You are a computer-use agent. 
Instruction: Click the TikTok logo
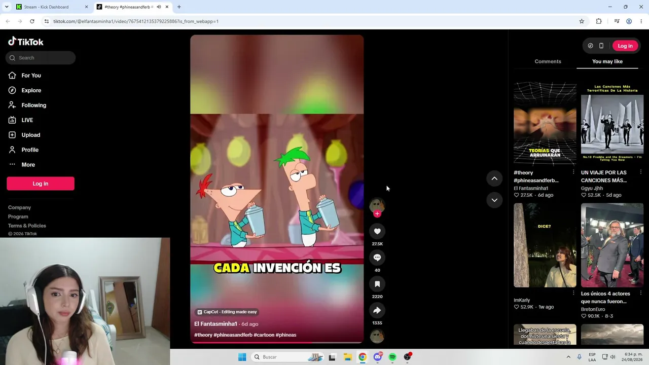click(26, 42)
